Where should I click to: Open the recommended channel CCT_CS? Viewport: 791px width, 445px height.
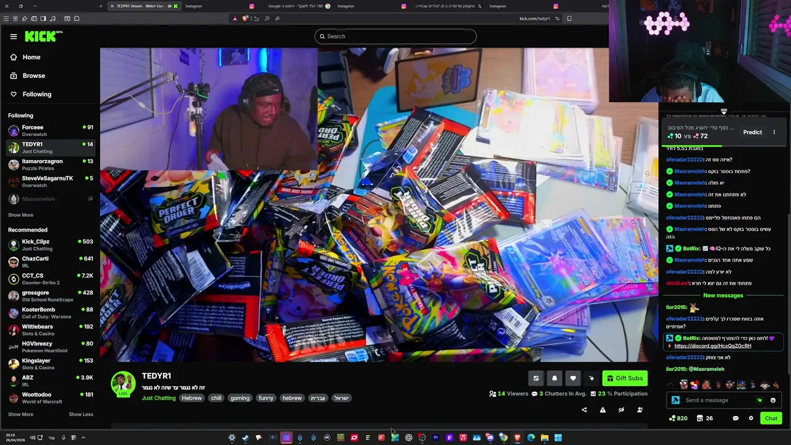(50, 279)
